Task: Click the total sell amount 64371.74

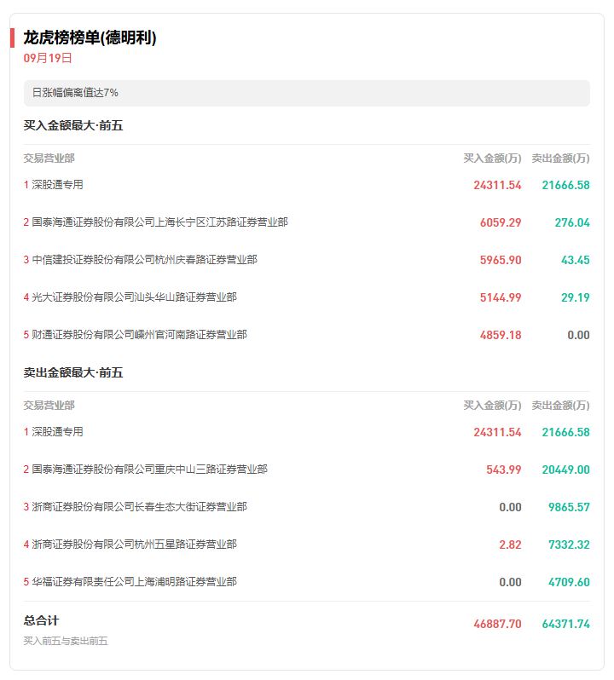Action: [566, 624]
